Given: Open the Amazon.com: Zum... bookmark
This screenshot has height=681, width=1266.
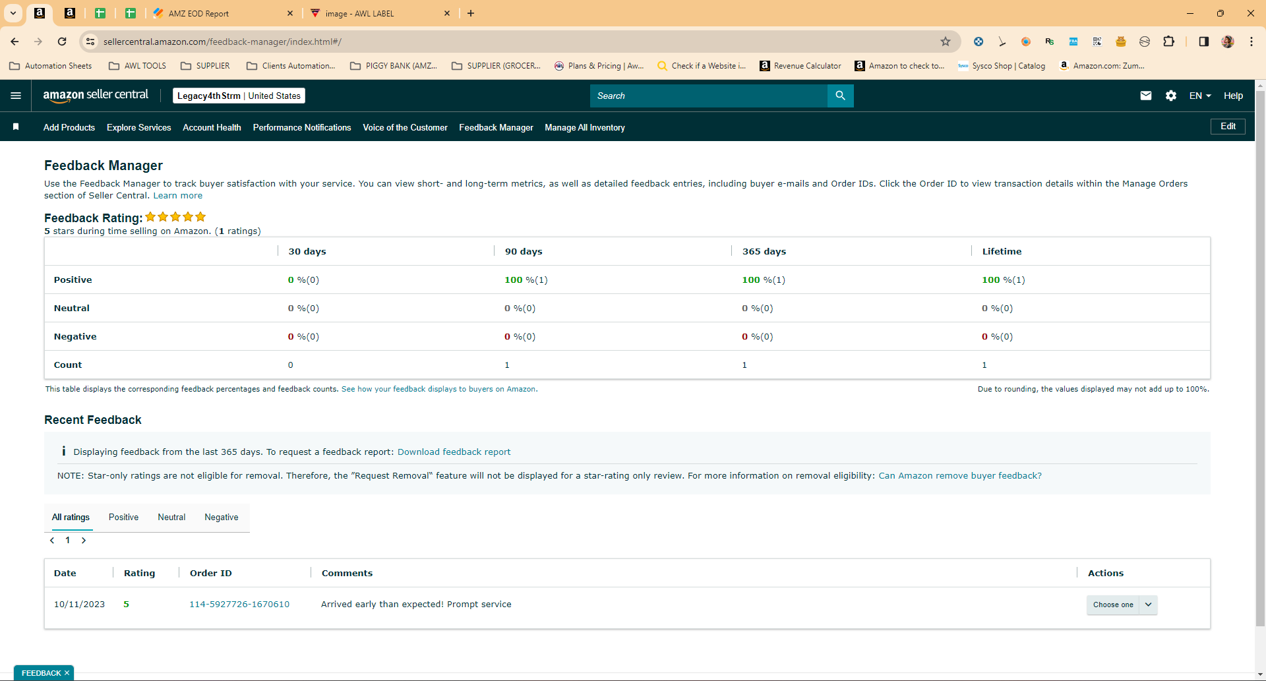Looking at the screenshot, I should [x=1102, y=66].
